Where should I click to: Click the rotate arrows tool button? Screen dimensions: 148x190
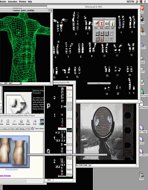[97, 33]
